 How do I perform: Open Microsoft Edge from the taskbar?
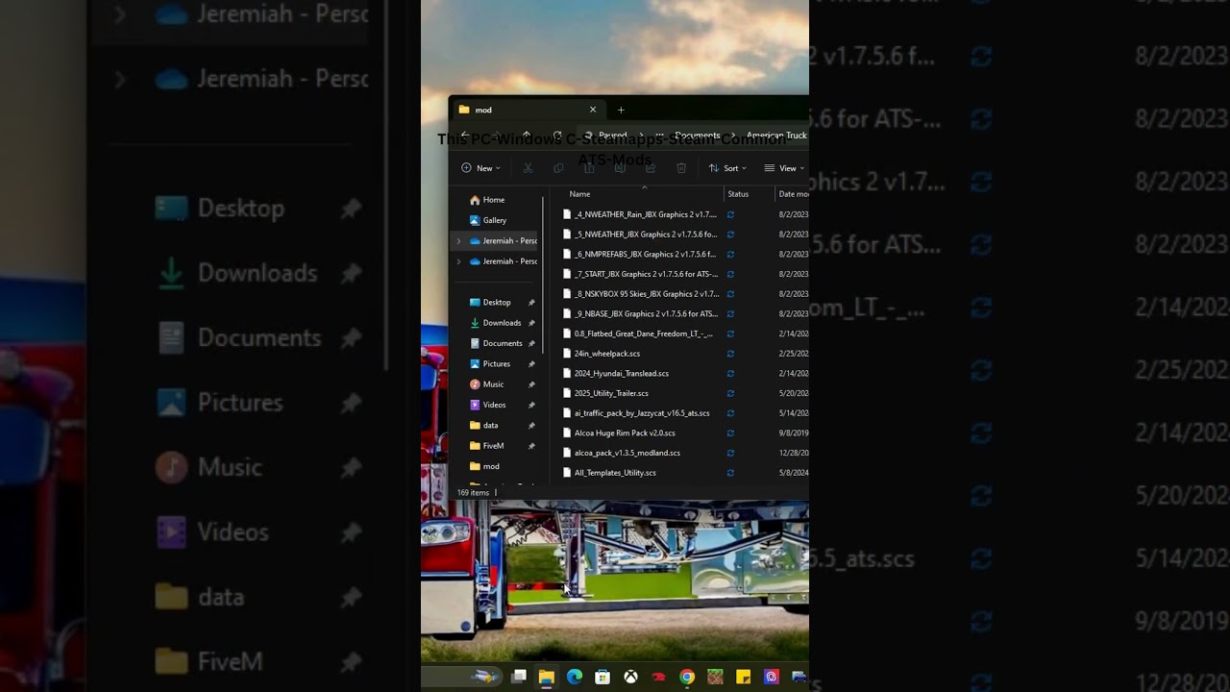[x=575, y=677]
